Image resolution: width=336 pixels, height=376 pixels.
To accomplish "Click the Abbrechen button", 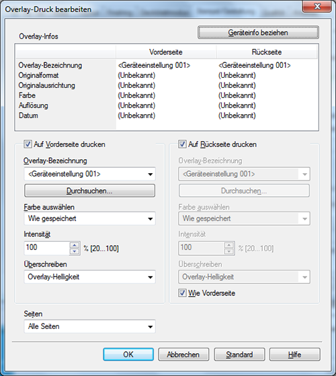I will click(x=183, y=355).
